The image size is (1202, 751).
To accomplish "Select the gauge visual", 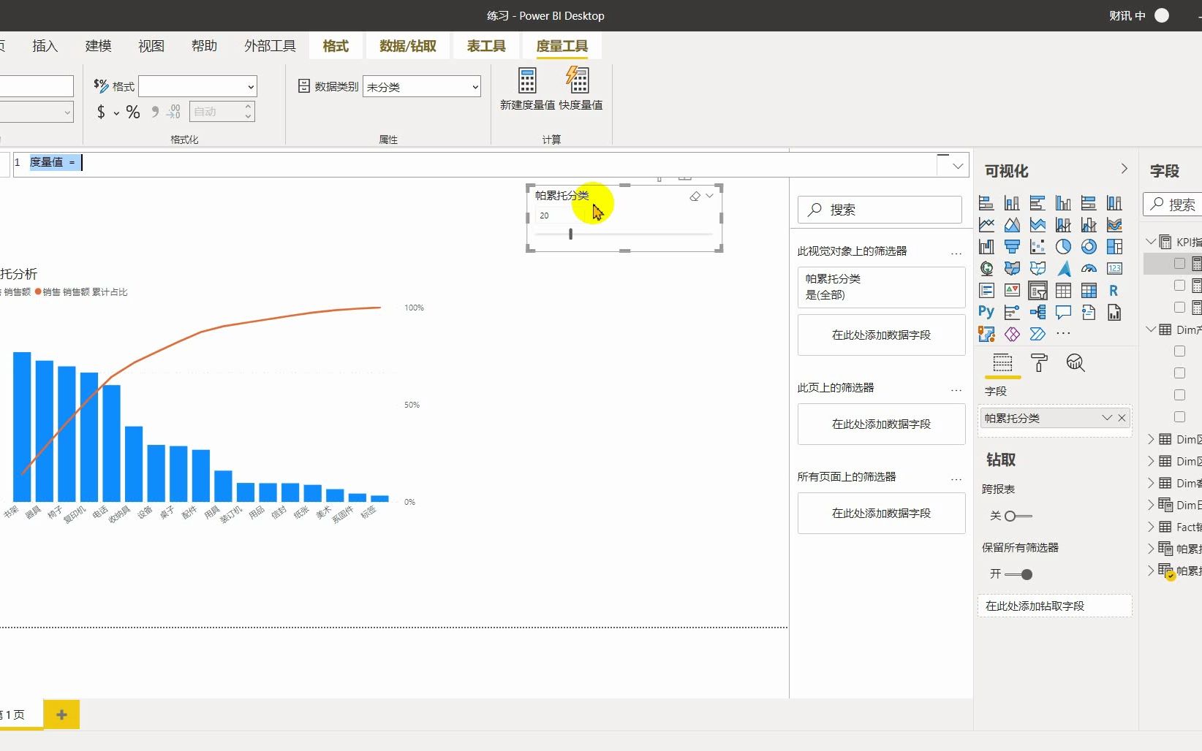I will [1089, 268].
